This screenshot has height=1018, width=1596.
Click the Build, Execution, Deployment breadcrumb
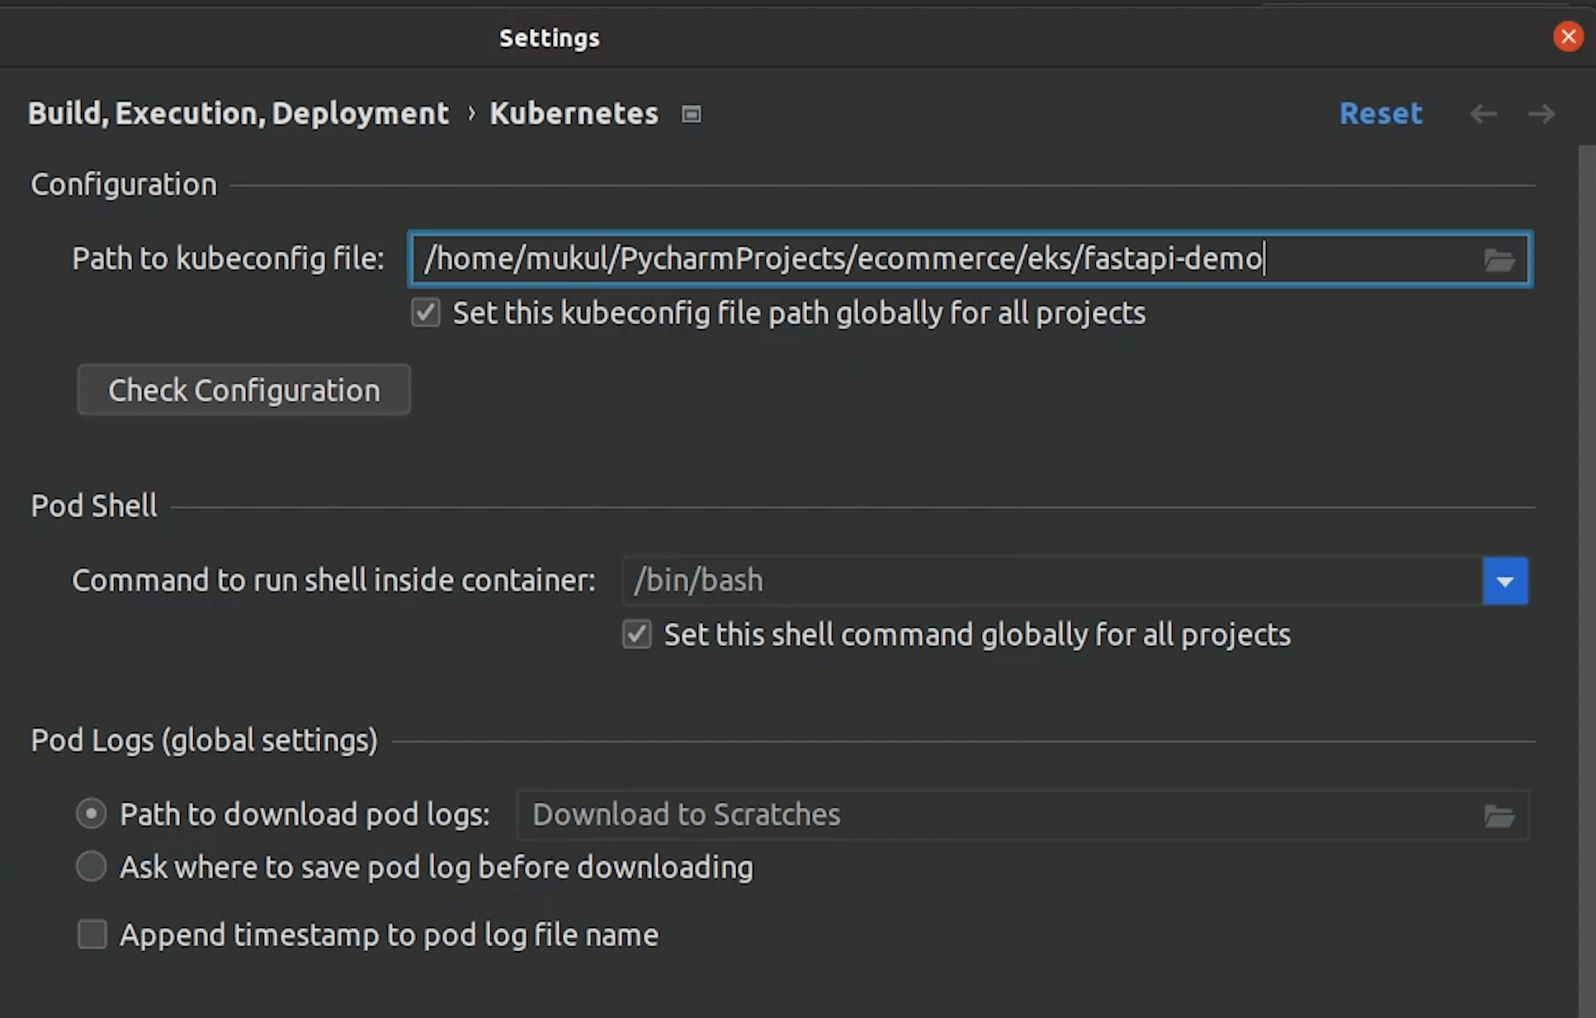[x=238, y=114]
